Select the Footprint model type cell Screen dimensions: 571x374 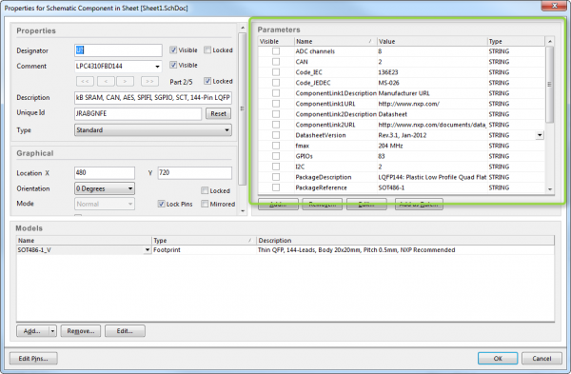204,250
